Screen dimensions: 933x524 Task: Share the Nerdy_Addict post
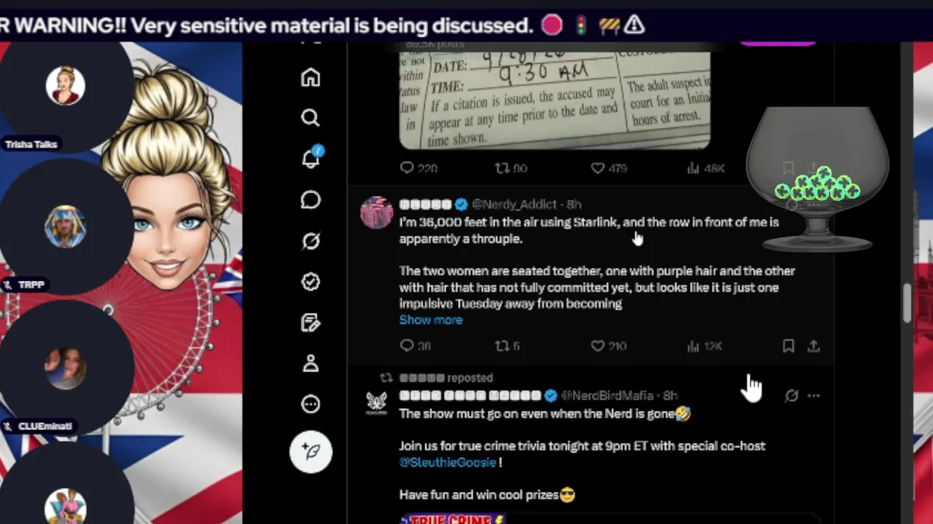(813, 346)
